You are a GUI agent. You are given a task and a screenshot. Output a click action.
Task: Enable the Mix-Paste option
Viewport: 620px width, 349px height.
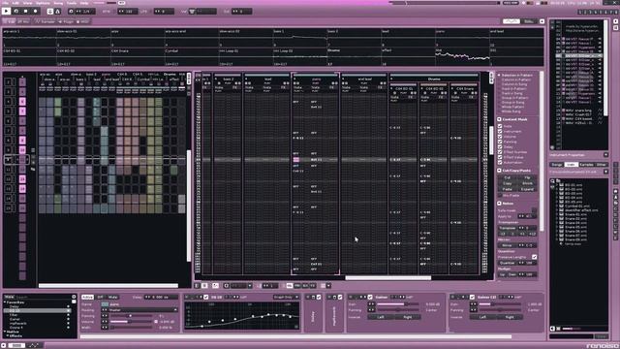pos(500,196)
